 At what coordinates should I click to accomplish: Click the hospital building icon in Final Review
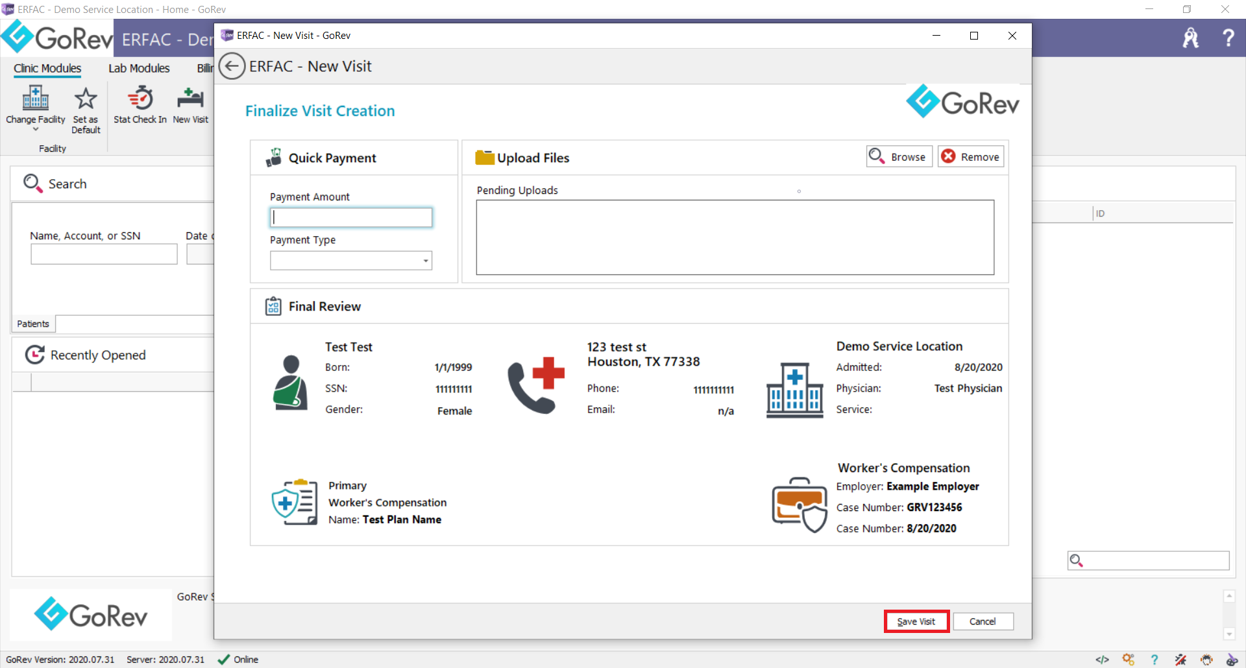tap(794, 390)
